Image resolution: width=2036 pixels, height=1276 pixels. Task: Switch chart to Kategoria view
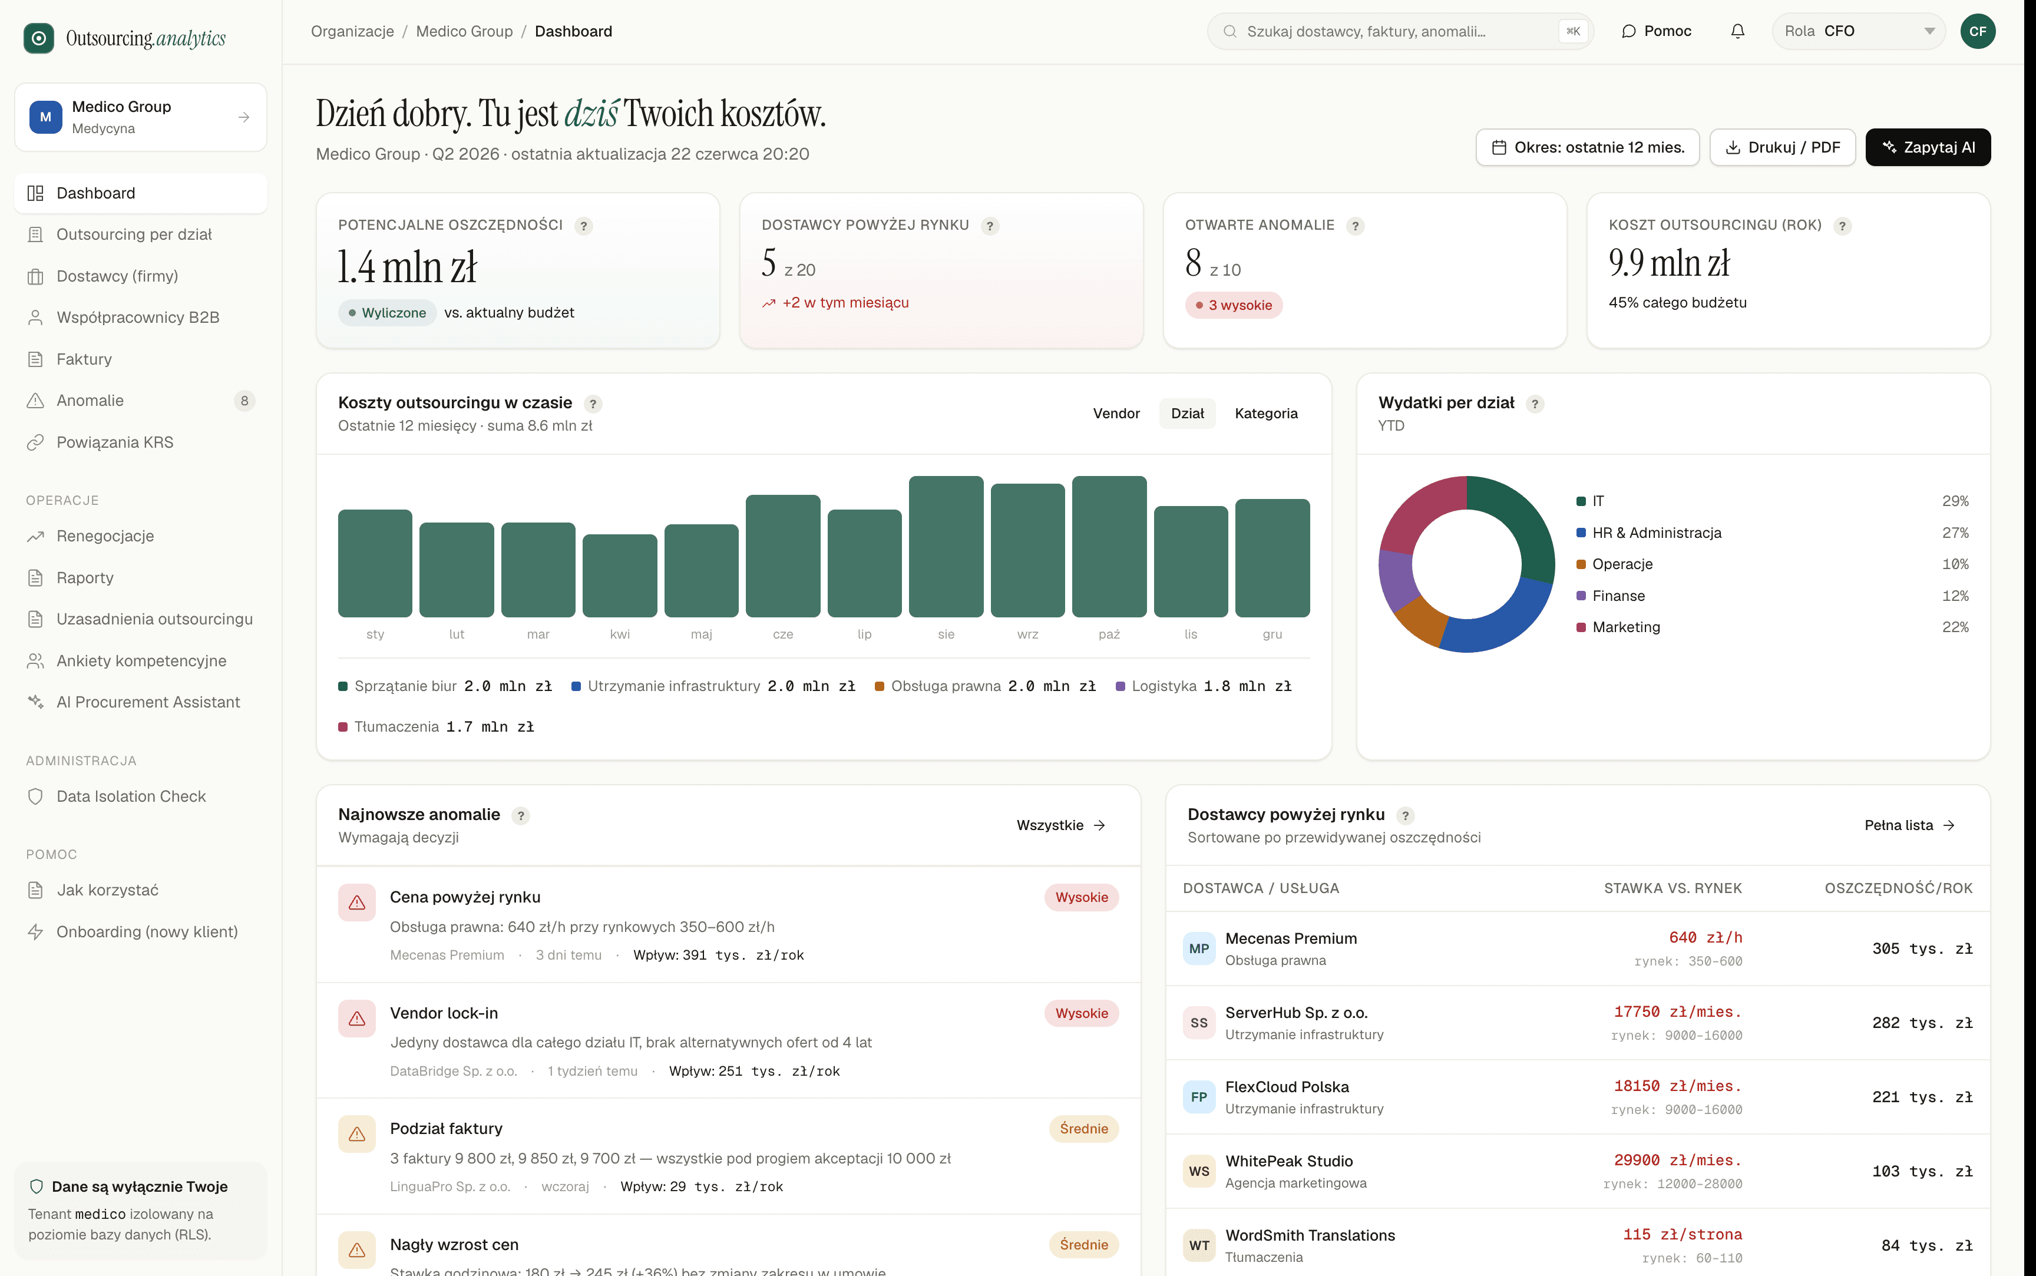click(x=1265, y=414)
